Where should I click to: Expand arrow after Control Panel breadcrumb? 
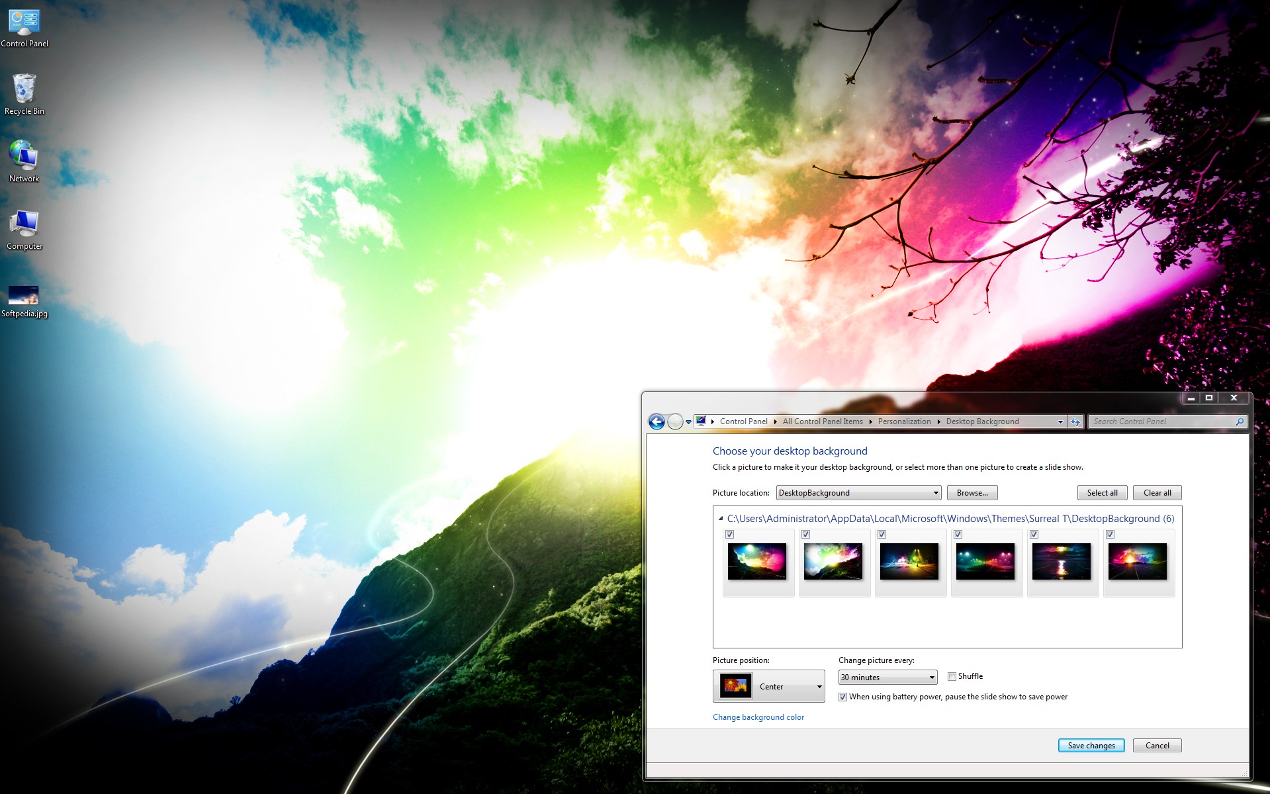pyautogui.click(x=775, y=421)
